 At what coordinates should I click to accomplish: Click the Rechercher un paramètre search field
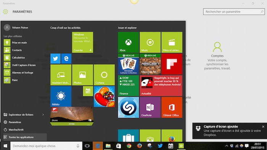click(x=234, y=12)
